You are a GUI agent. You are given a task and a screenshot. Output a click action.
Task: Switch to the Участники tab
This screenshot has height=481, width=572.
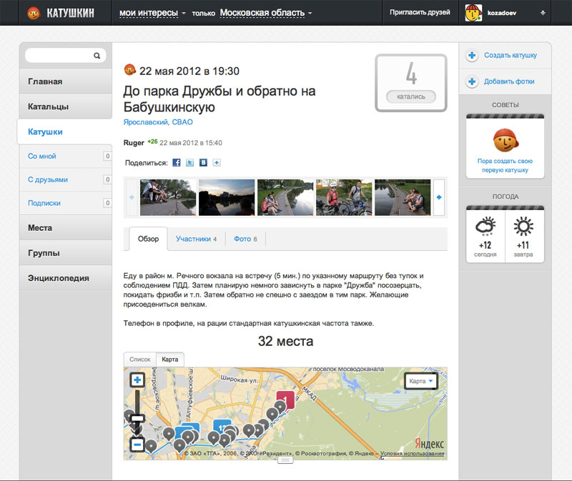196,239
